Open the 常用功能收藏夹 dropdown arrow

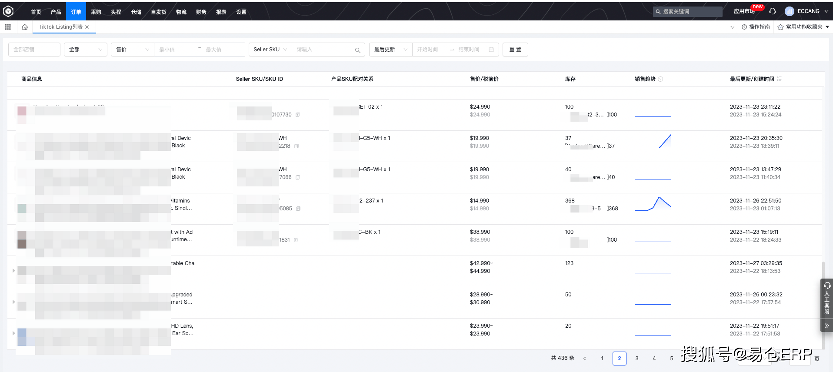click(x=827, y=27)
